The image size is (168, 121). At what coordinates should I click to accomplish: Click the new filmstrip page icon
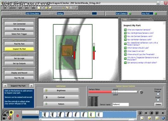click(142, 118)
